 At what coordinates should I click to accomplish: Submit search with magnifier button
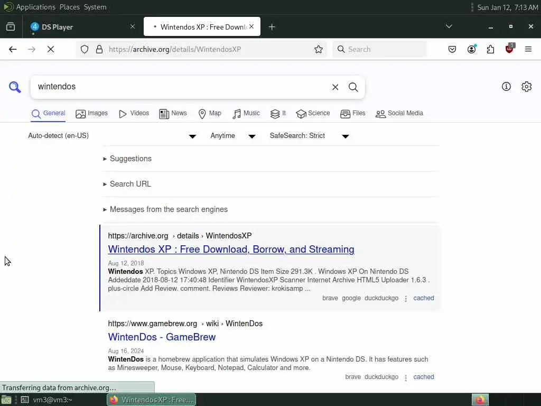[353, 87]
